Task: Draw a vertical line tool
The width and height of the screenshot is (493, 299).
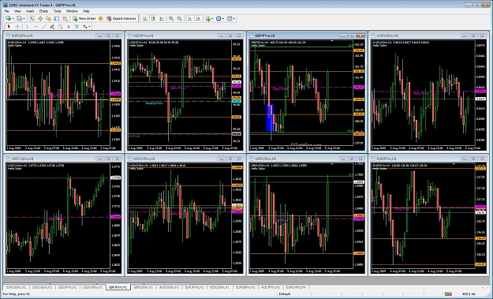Action: [27, 26]
